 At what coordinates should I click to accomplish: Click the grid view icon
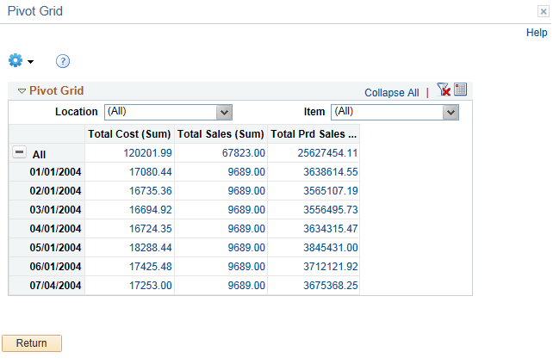(460, 90)
